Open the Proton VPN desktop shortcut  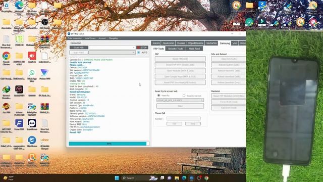tap(44, 73)
